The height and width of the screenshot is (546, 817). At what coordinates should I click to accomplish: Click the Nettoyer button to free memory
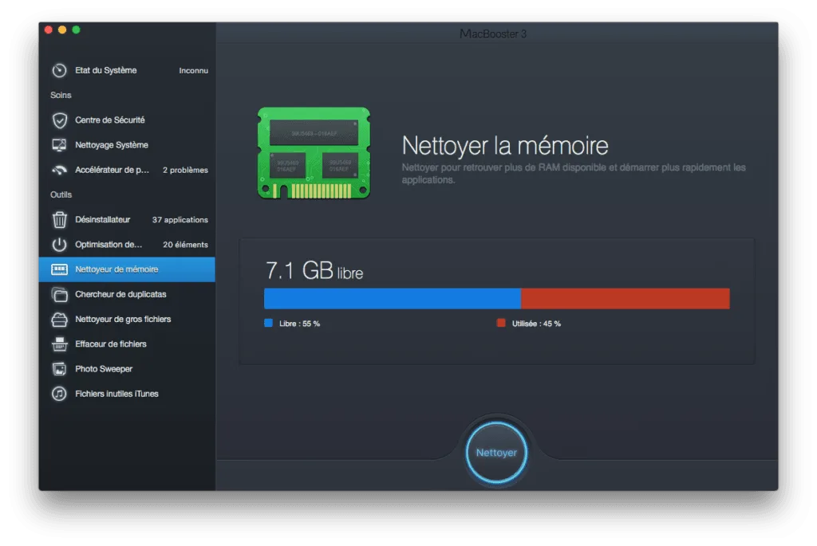[496, 452]
